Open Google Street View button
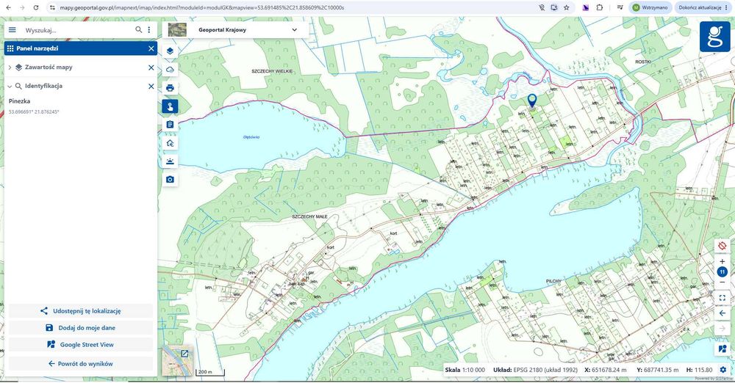This screenshot has height=383, width=735. tap(81, 345)
